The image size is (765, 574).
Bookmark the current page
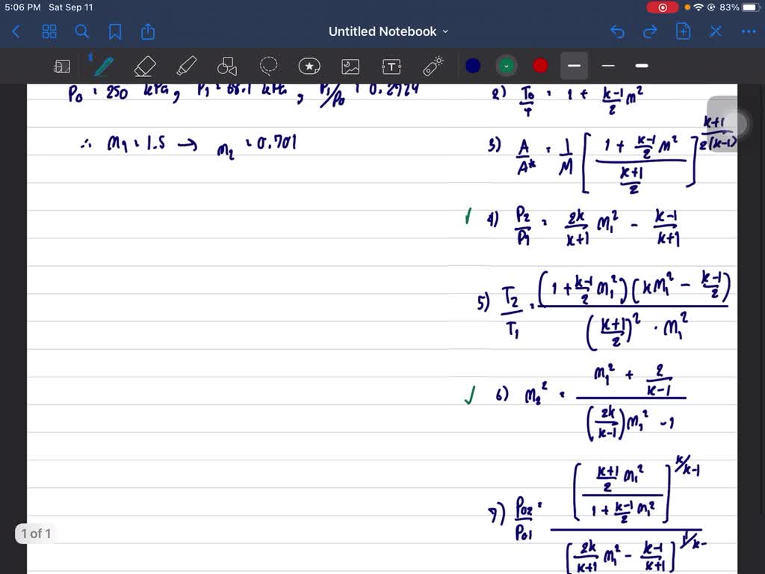click(x=114, y=32)
